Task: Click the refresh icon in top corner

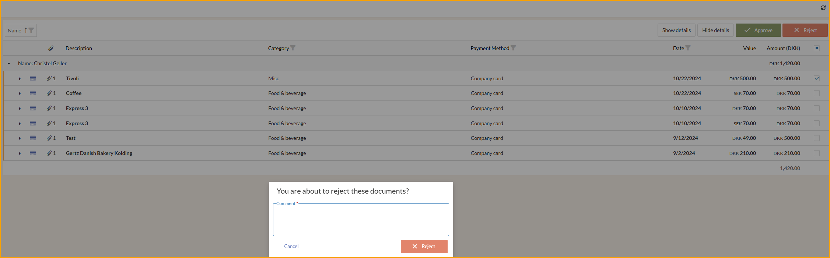Action: click(x=823, y=8)
